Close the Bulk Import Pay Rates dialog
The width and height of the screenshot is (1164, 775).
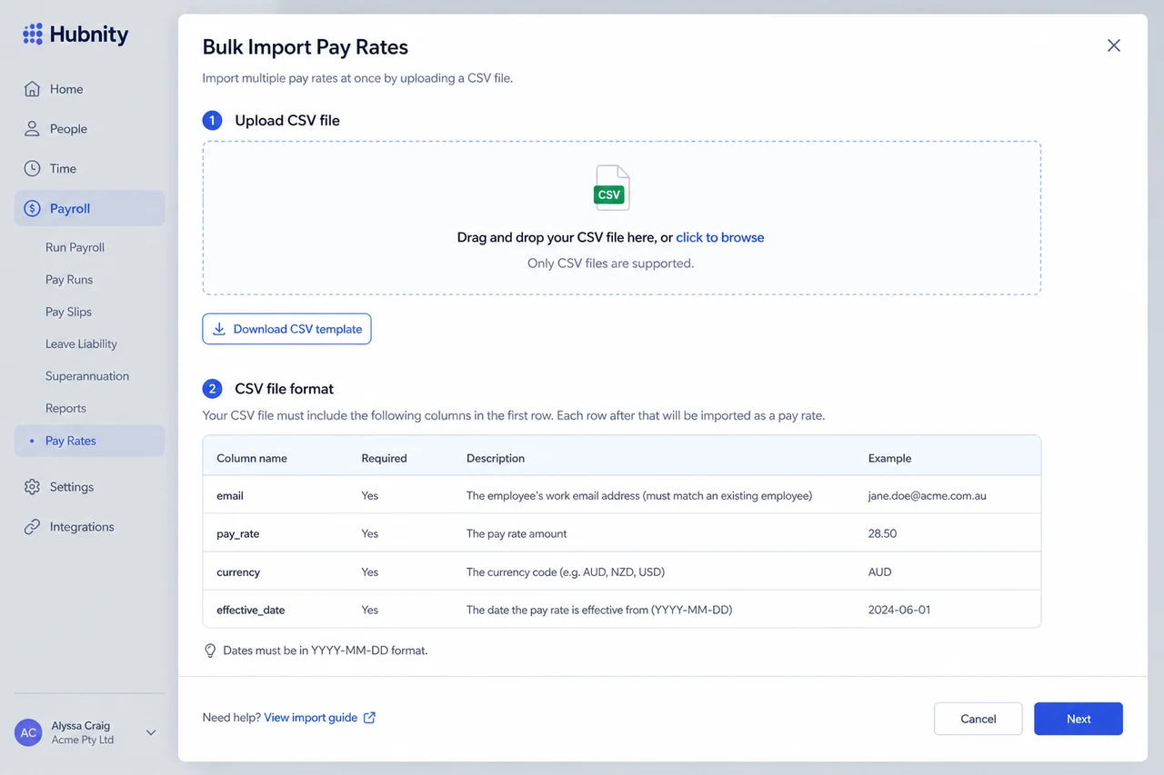tap(1114, 45)
